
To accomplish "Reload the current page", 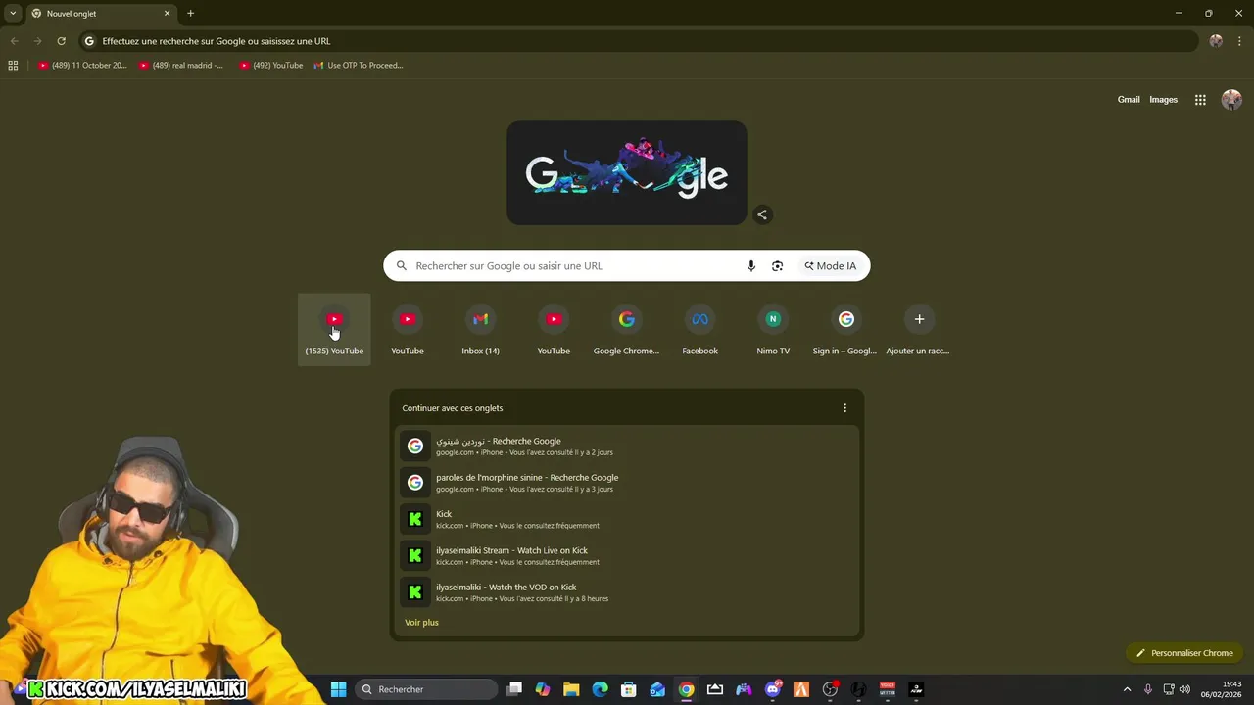I will point(61,41).
